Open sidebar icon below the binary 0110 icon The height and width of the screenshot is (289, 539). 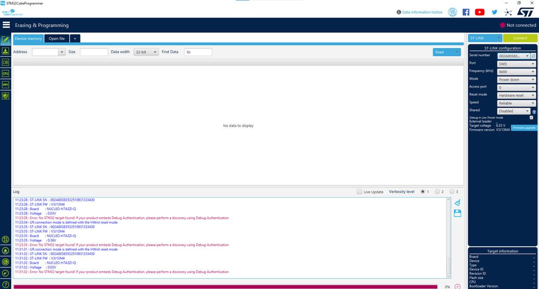(5, 251)
